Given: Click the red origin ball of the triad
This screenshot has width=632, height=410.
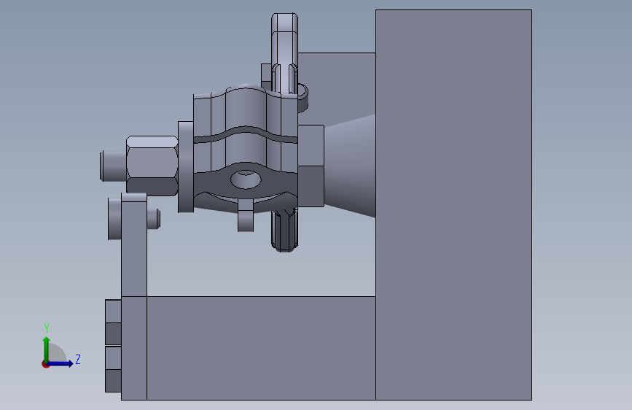Looking at the screenshot, I should 45,364.
